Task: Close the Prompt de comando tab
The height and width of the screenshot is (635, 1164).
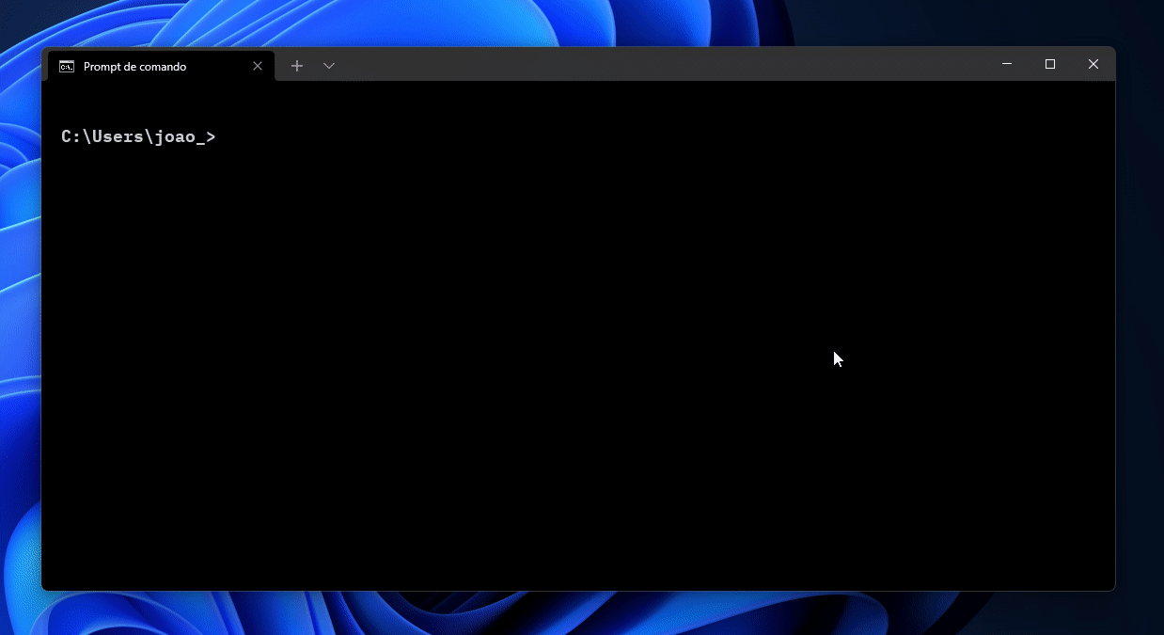Action: (258, 66)
